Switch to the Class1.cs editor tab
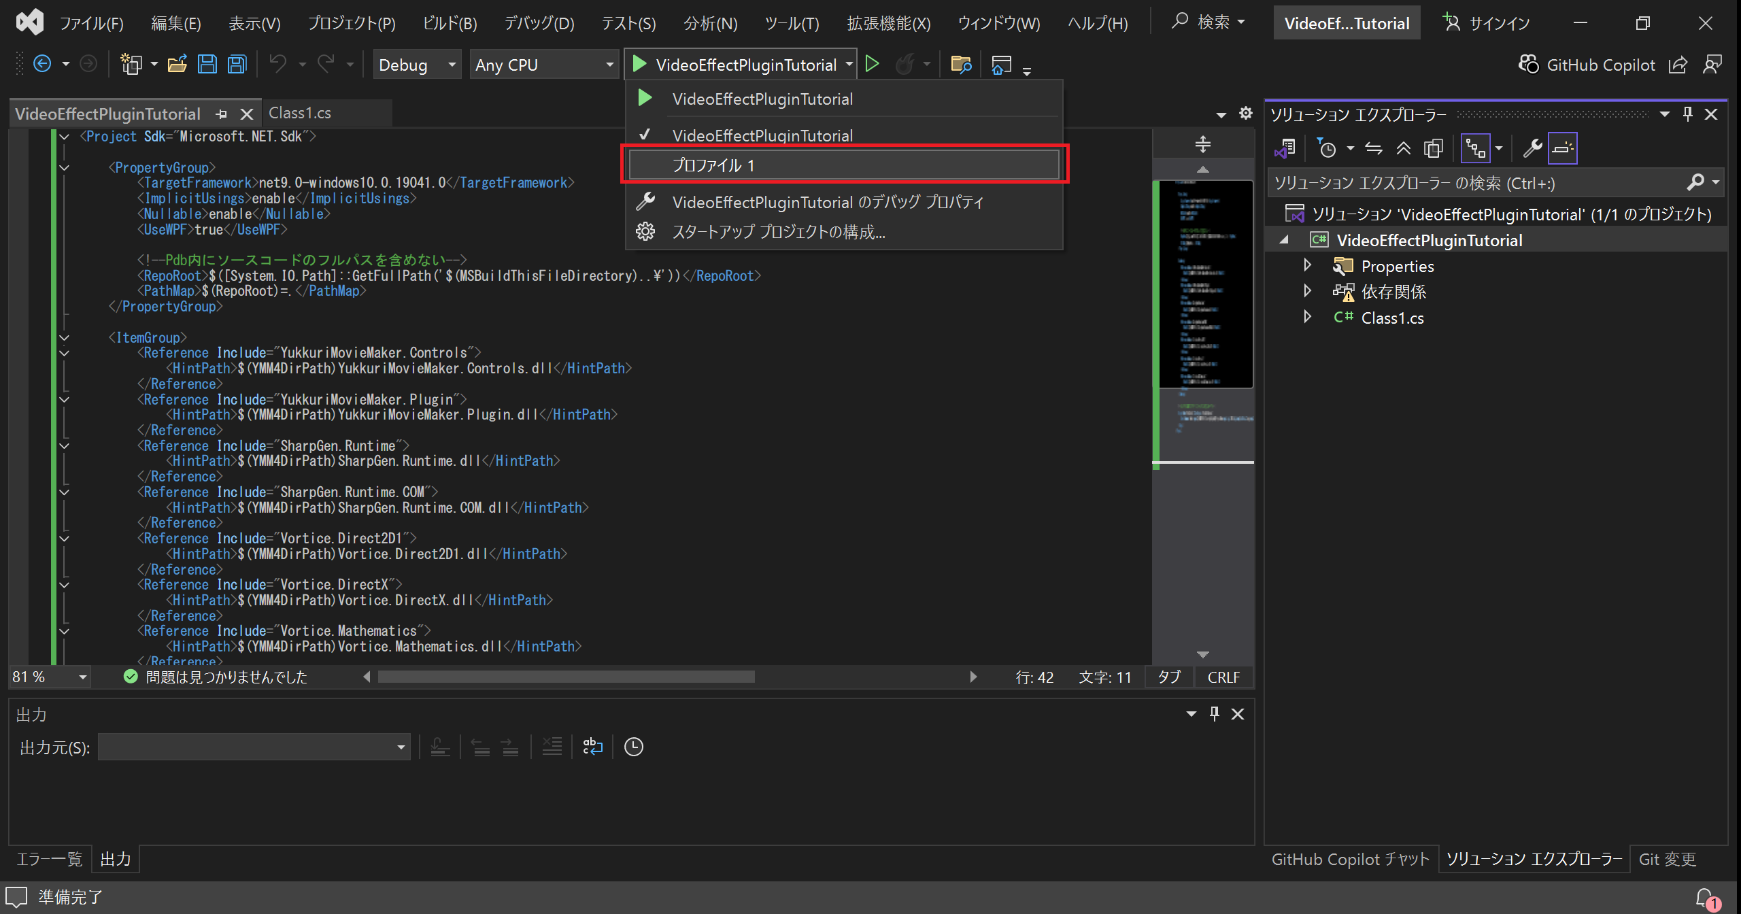Viewport: 1741px width, 914px height. [300, 113]
